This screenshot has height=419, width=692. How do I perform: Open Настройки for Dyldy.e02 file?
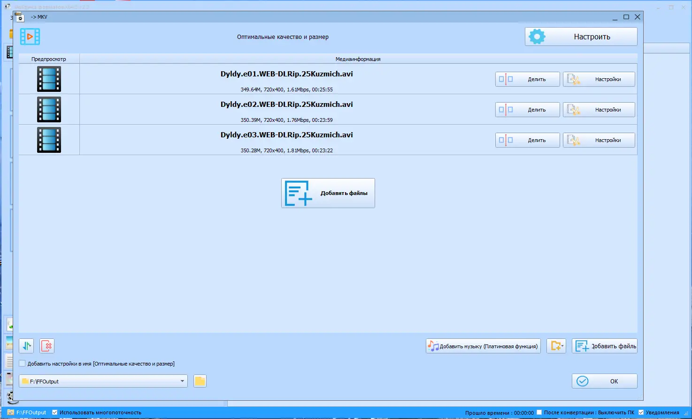(x=599, y=110)
